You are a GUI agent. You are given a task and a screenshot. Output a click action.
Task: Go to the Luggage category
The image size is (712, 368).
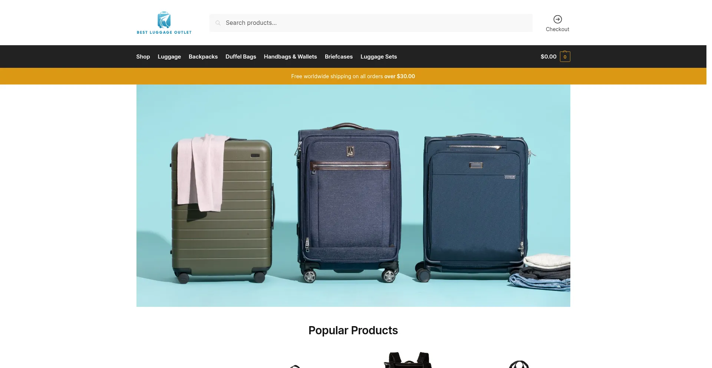[x=169, y=57]
